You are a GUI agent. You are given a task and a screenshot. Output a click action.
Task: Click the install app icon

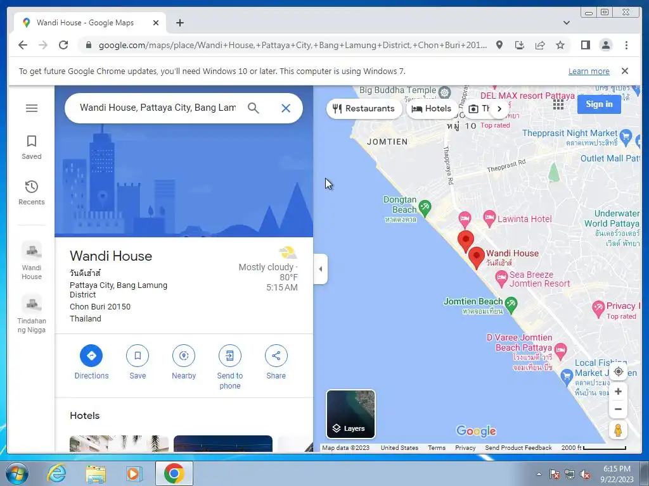pyautogui.click(x=520, y=45)
